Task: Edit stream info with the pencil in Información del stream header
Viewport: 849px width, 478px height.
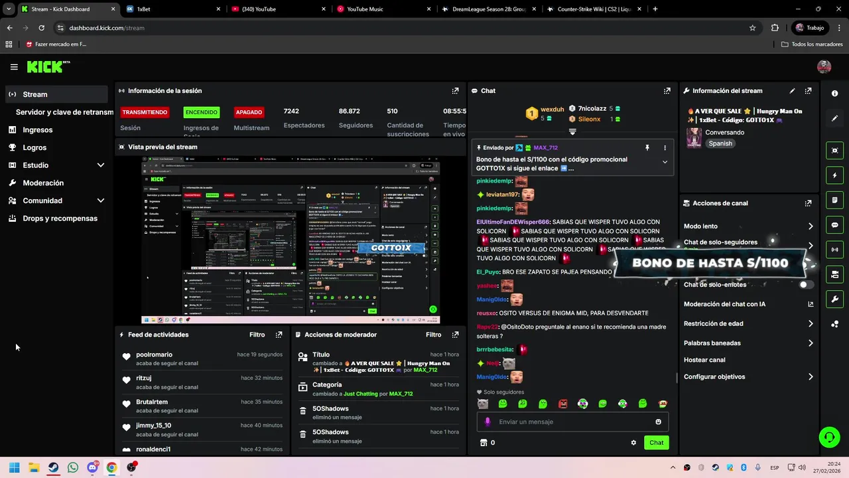Action: [792, 91]
